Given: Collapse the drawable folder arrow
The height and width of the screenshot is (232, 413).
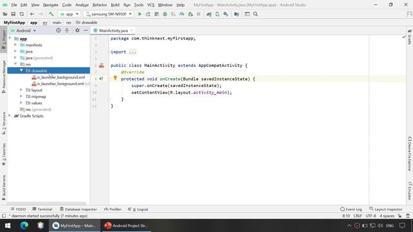Looking at the screenshot, I should tap(21, 70).
